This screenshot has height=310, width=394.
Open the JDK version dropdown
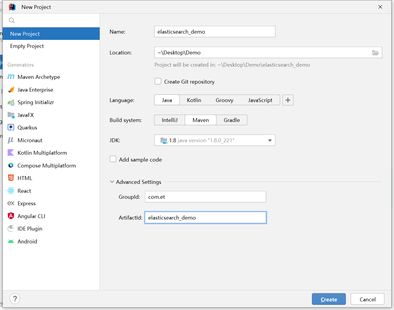(270, 140)
